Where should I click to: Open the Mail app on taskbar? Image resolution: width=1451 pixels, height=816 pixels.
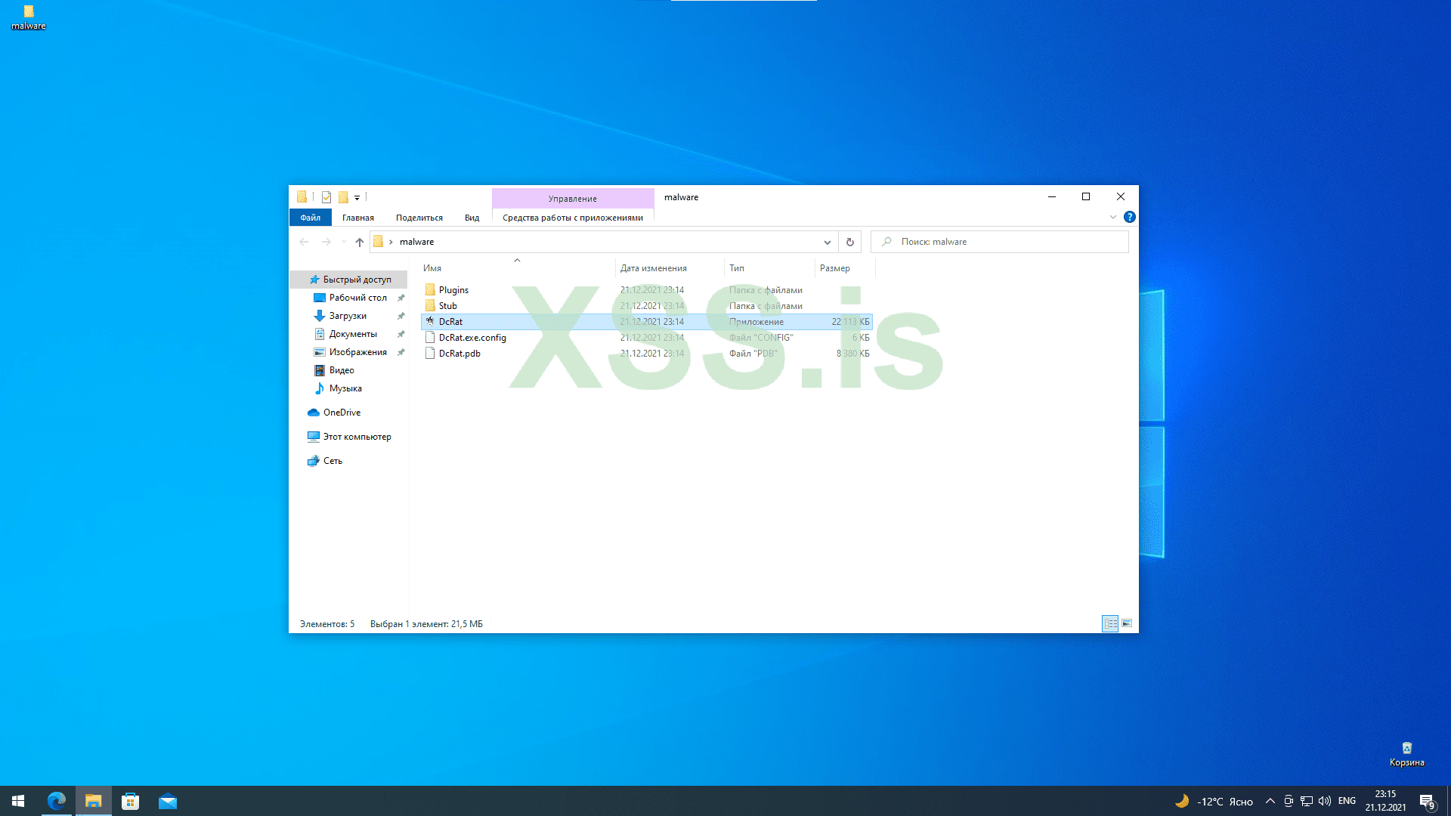tap(167, 801)
